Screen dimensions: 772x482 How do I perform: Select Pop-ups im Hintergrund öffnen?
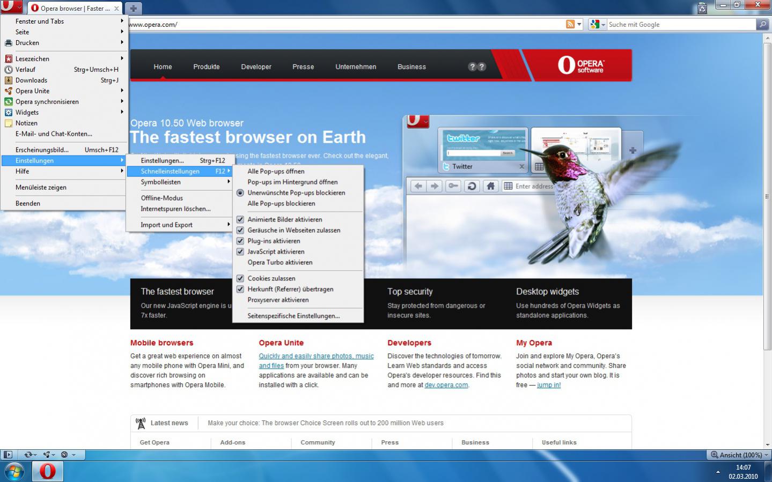click(298, 182)
